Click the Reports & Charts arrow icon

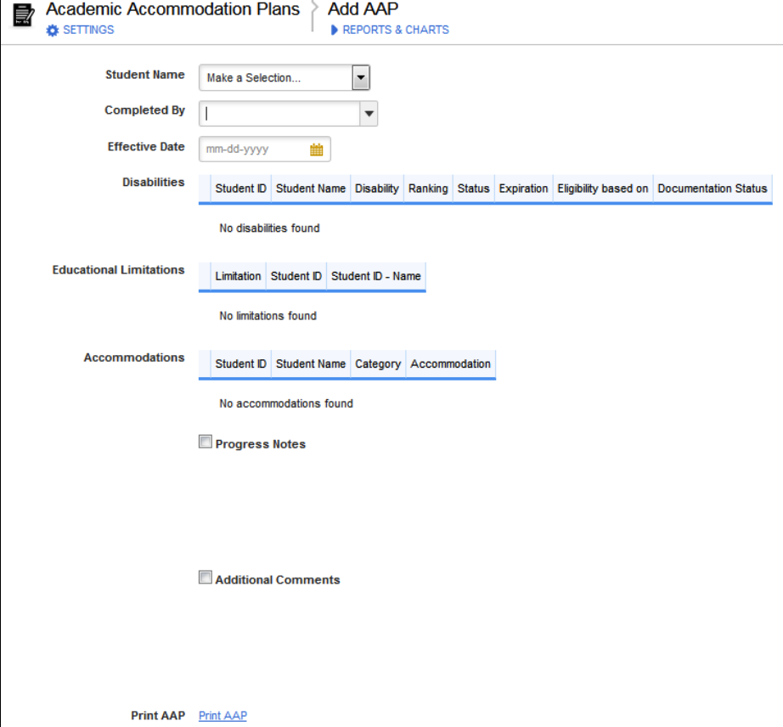335,30
